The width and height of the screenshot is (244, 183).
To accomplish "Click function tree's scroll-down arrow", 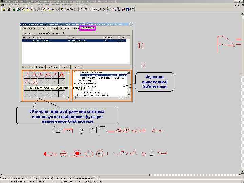I will (x=129, y=95).
